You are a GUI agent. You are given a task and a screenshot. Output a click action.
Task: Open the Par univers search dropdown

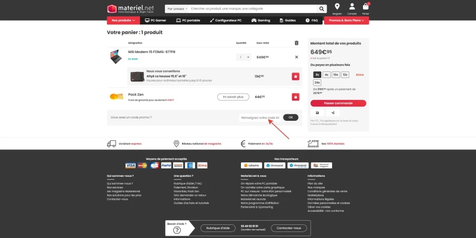point(177,9)
